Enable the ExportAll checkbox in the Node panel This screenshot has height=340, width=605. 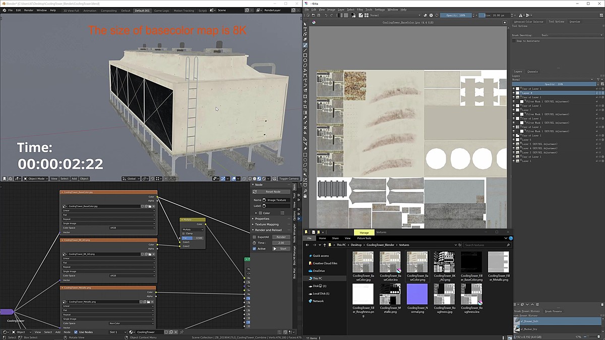click(x=254, y=237)
